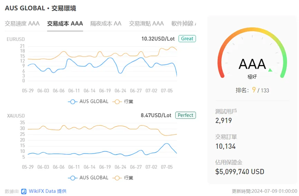
Task: Switch to 交易速度 AAA tab
Action: pyautogui.click(x=22, y=23)
